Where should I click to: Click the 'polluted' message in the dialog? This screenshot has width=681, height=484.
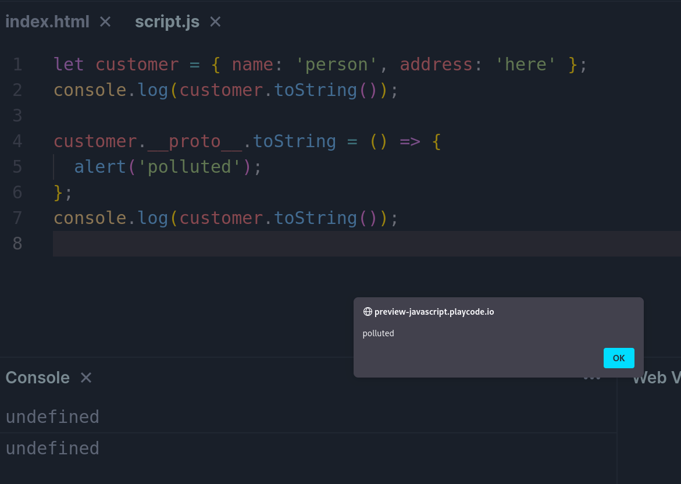378,333
